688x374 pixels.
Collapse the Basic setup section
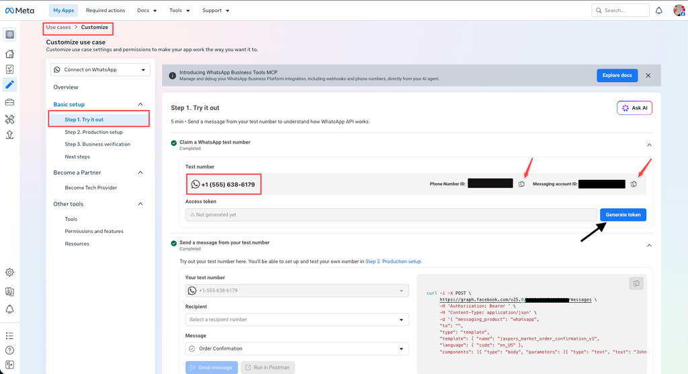(x=140, y=104)
